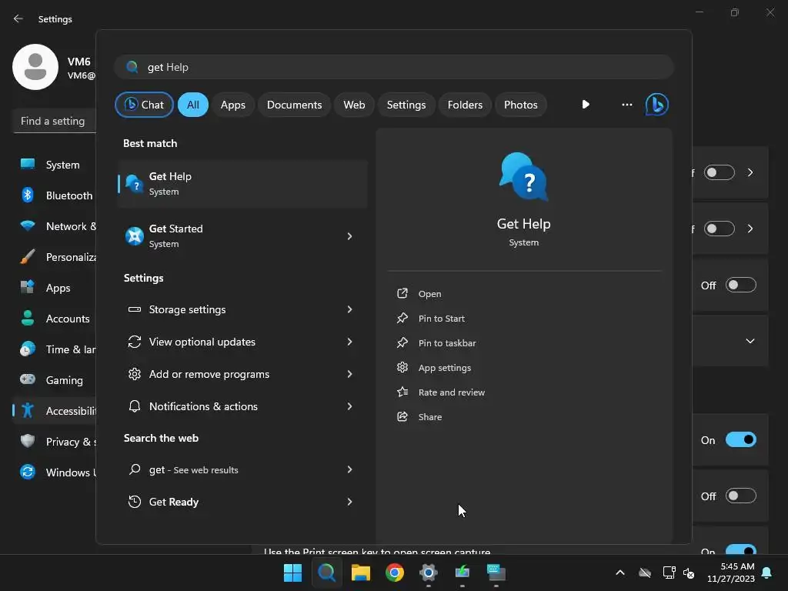The image size is (788, 591).
Task: Launch Google Chrome from the taskbar
Action: 395,573
